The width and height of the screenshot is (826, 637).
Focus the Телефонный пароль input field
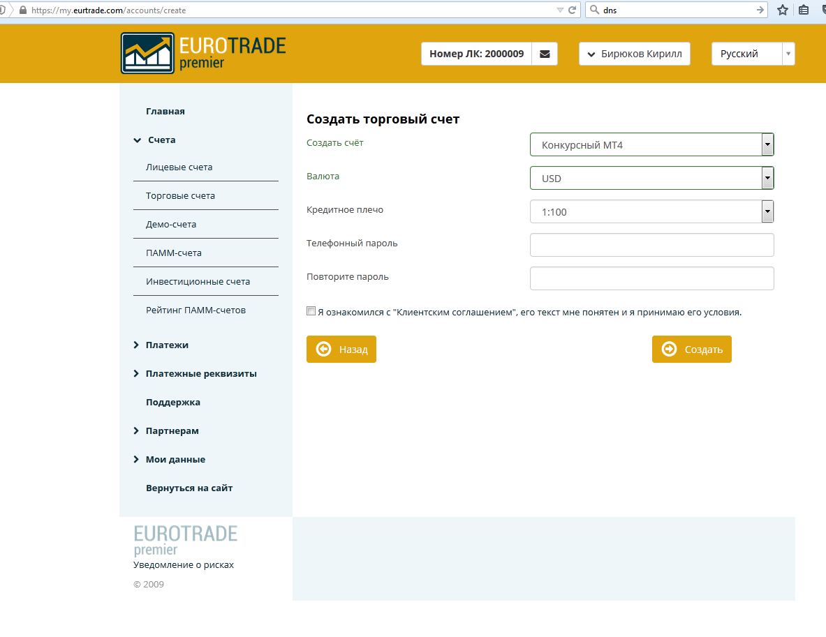(x=651, y=245)
